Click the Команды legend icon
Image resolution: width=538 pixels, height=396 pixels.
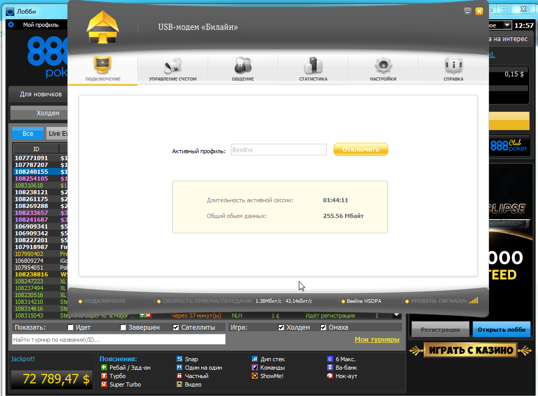click(x=255, y=367)
